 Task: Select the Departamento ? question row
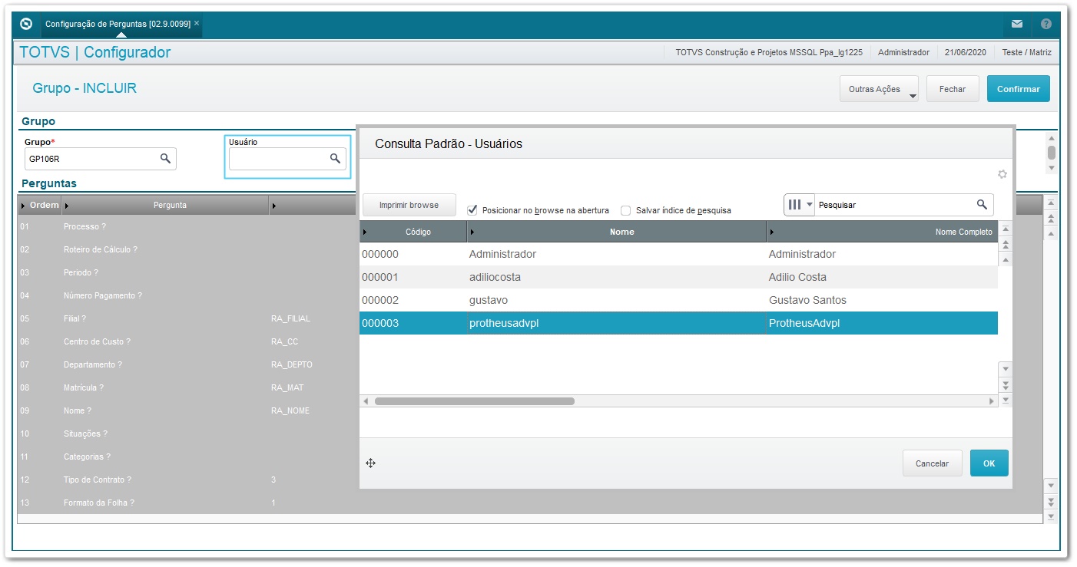(x=187, y=364)
